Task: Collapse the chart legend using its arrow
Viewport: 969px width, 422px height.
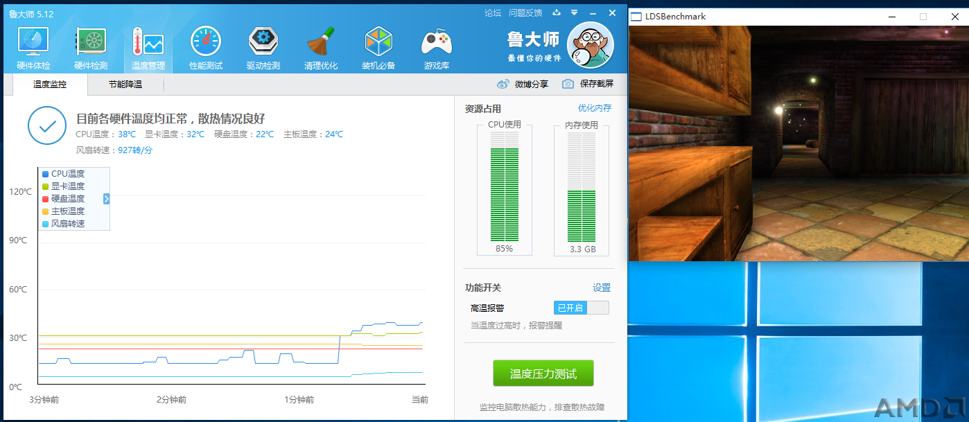Action: (x=107, y=199)
